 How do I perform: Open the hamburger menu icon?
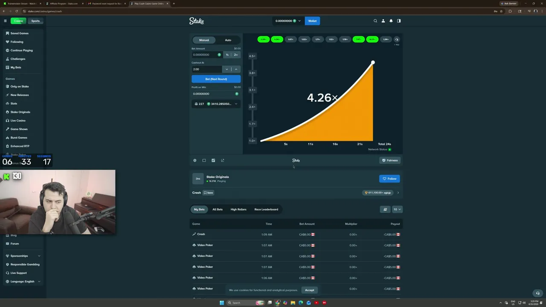5,21
